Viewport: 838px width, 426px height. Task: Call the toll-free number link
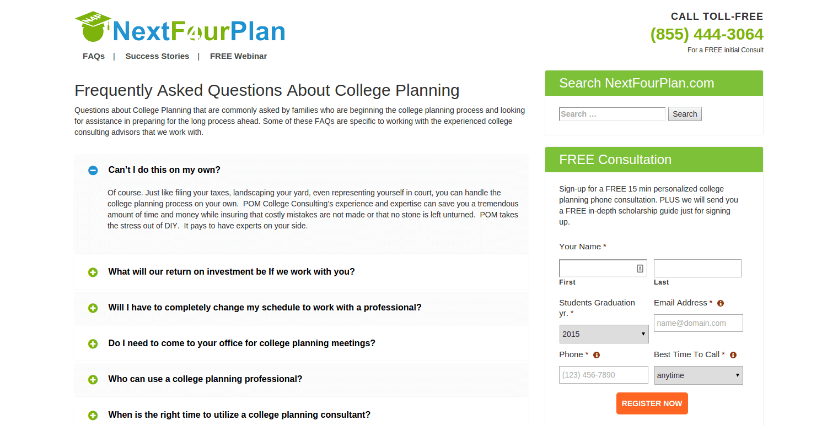(707, 34)
